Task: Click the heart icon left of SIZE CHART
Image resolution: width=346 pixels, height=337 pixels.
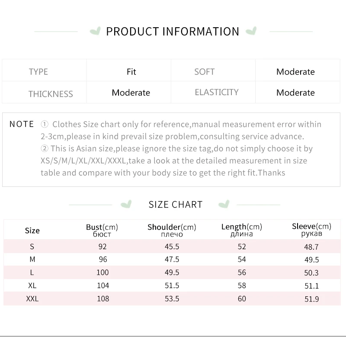Action: (x=126, y=204)
